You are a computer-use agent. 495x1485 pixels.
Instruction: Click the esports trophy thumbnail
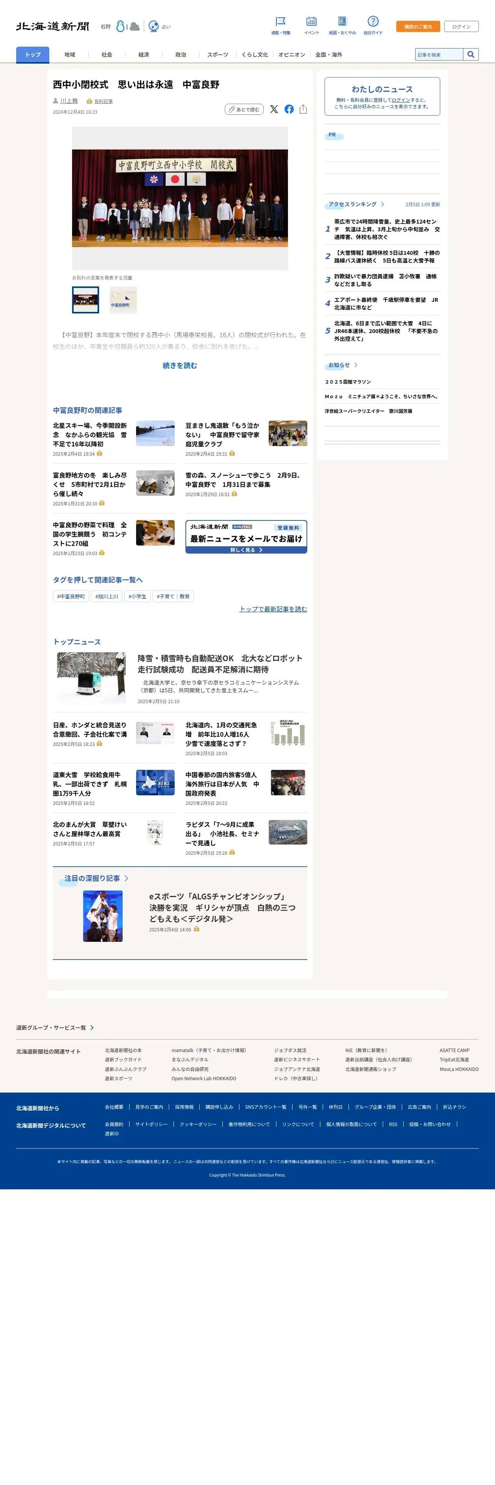coord(103,916)
